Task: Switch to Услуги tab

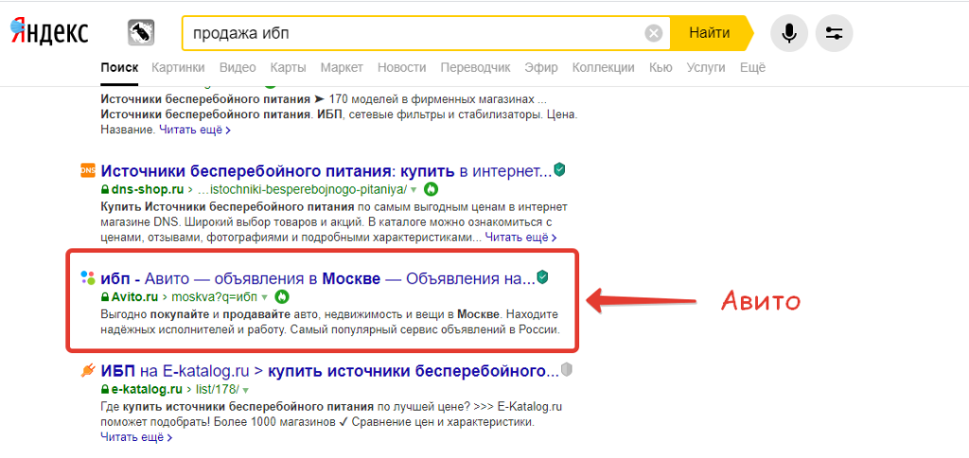Action: [706, 68]
